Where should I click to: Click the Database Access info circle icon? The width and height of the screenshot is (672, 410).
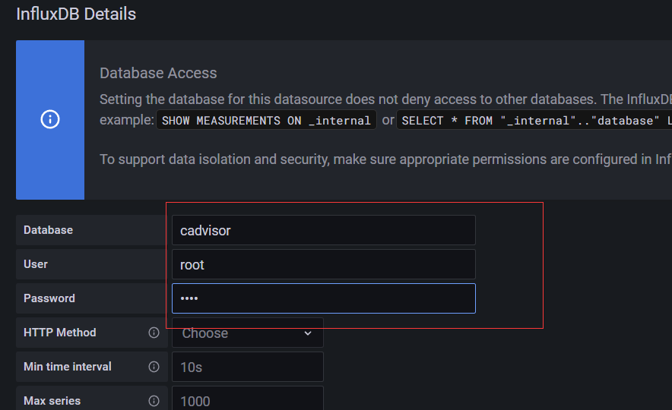click(50, 119)
